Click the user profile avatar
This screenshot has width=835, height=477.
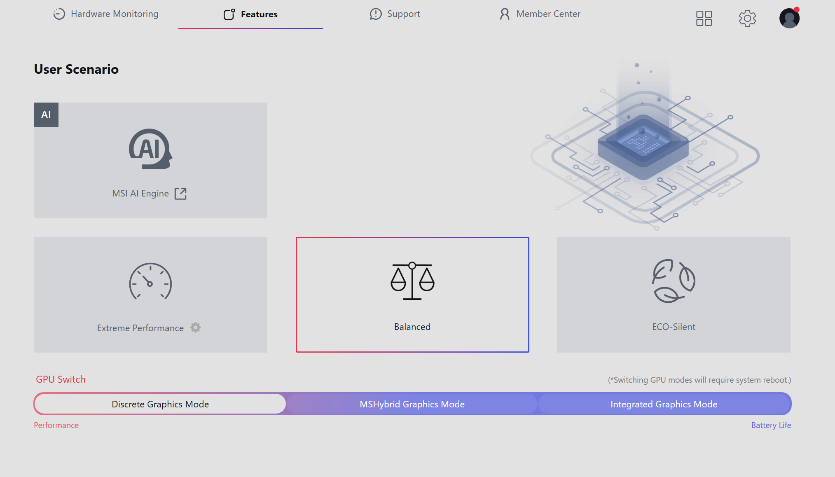(789, 18)
